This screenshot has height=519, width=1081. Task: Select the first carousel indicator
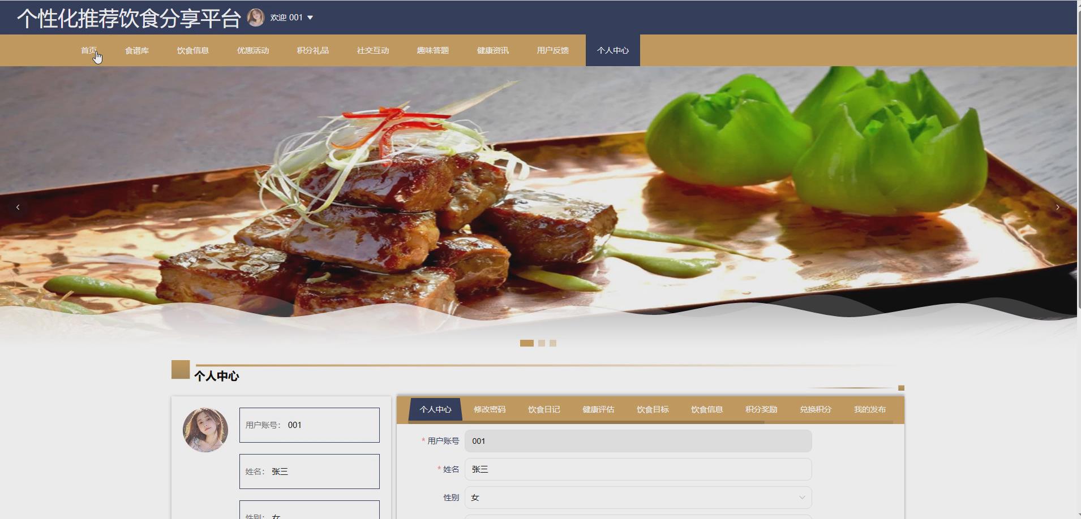click(527, 343)
